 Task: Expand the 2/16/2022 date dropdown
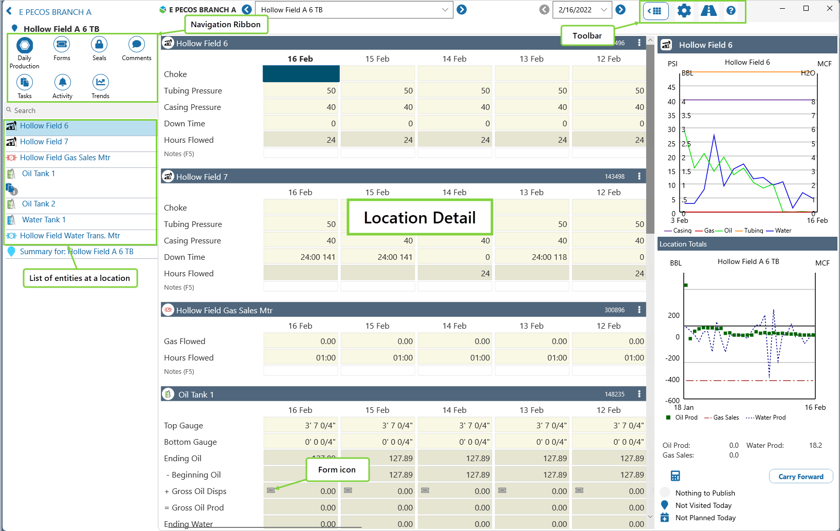pyautogui.click(x=604, y=10)
